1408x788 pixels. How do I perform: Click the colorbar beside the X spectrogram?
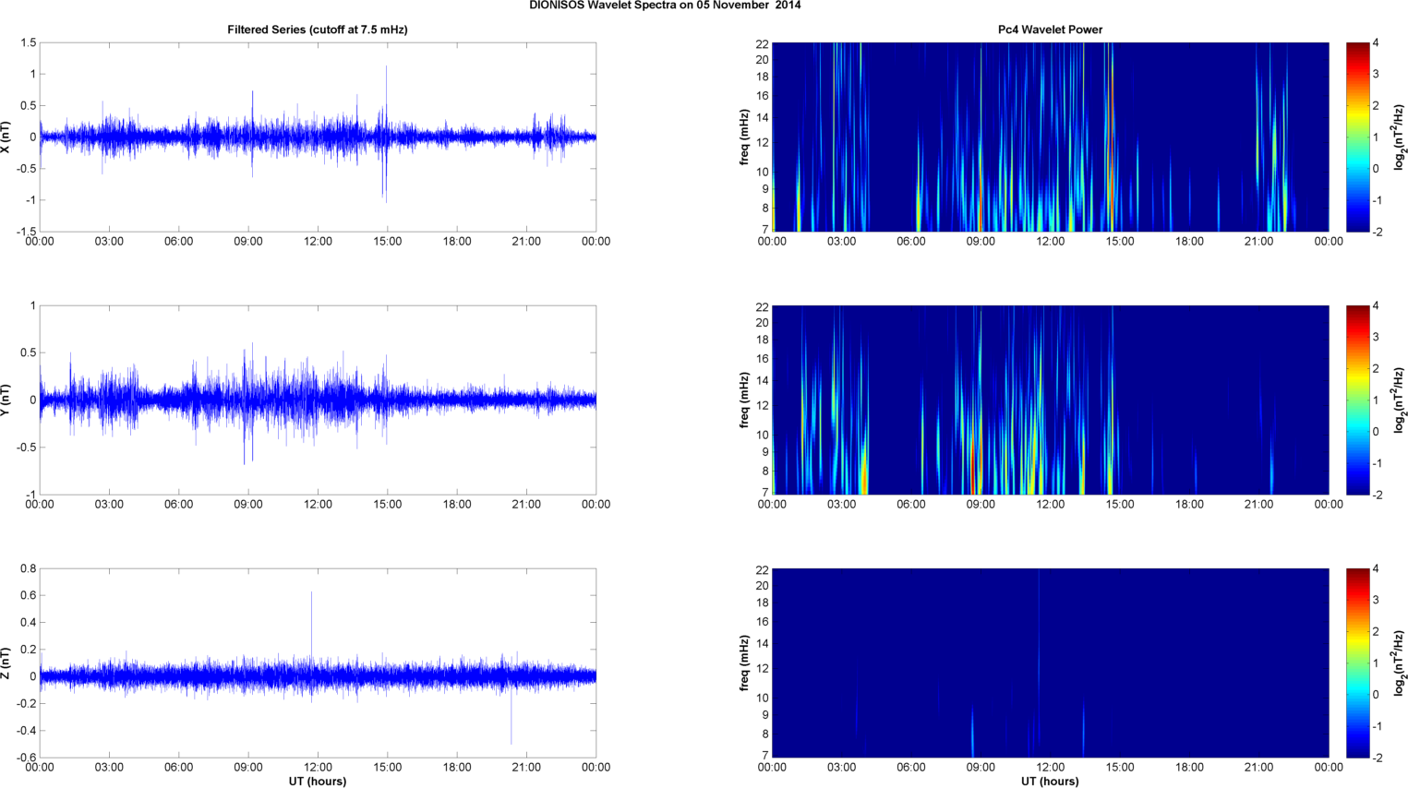click(1357, 137)
